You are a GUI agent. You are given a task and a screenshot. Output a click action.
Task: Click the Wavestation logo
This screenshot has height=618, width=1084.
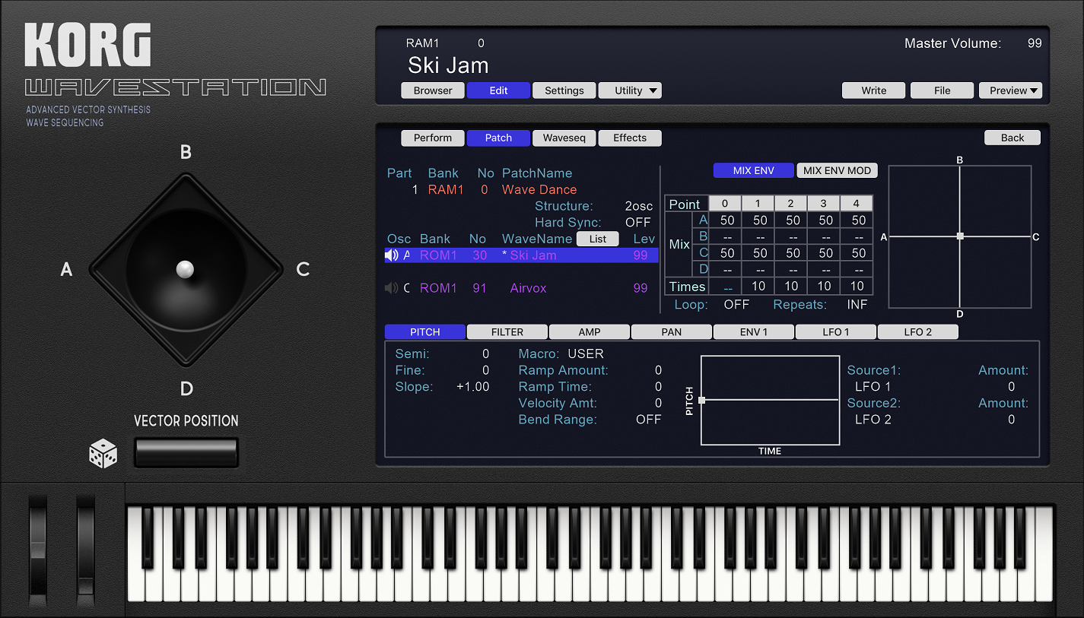[175, 87]
